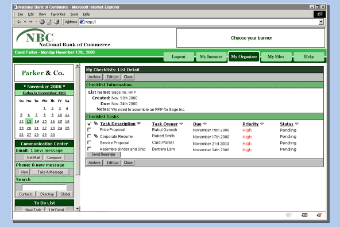
Task: Select November 24 in calendar
Action: [60, 128]
